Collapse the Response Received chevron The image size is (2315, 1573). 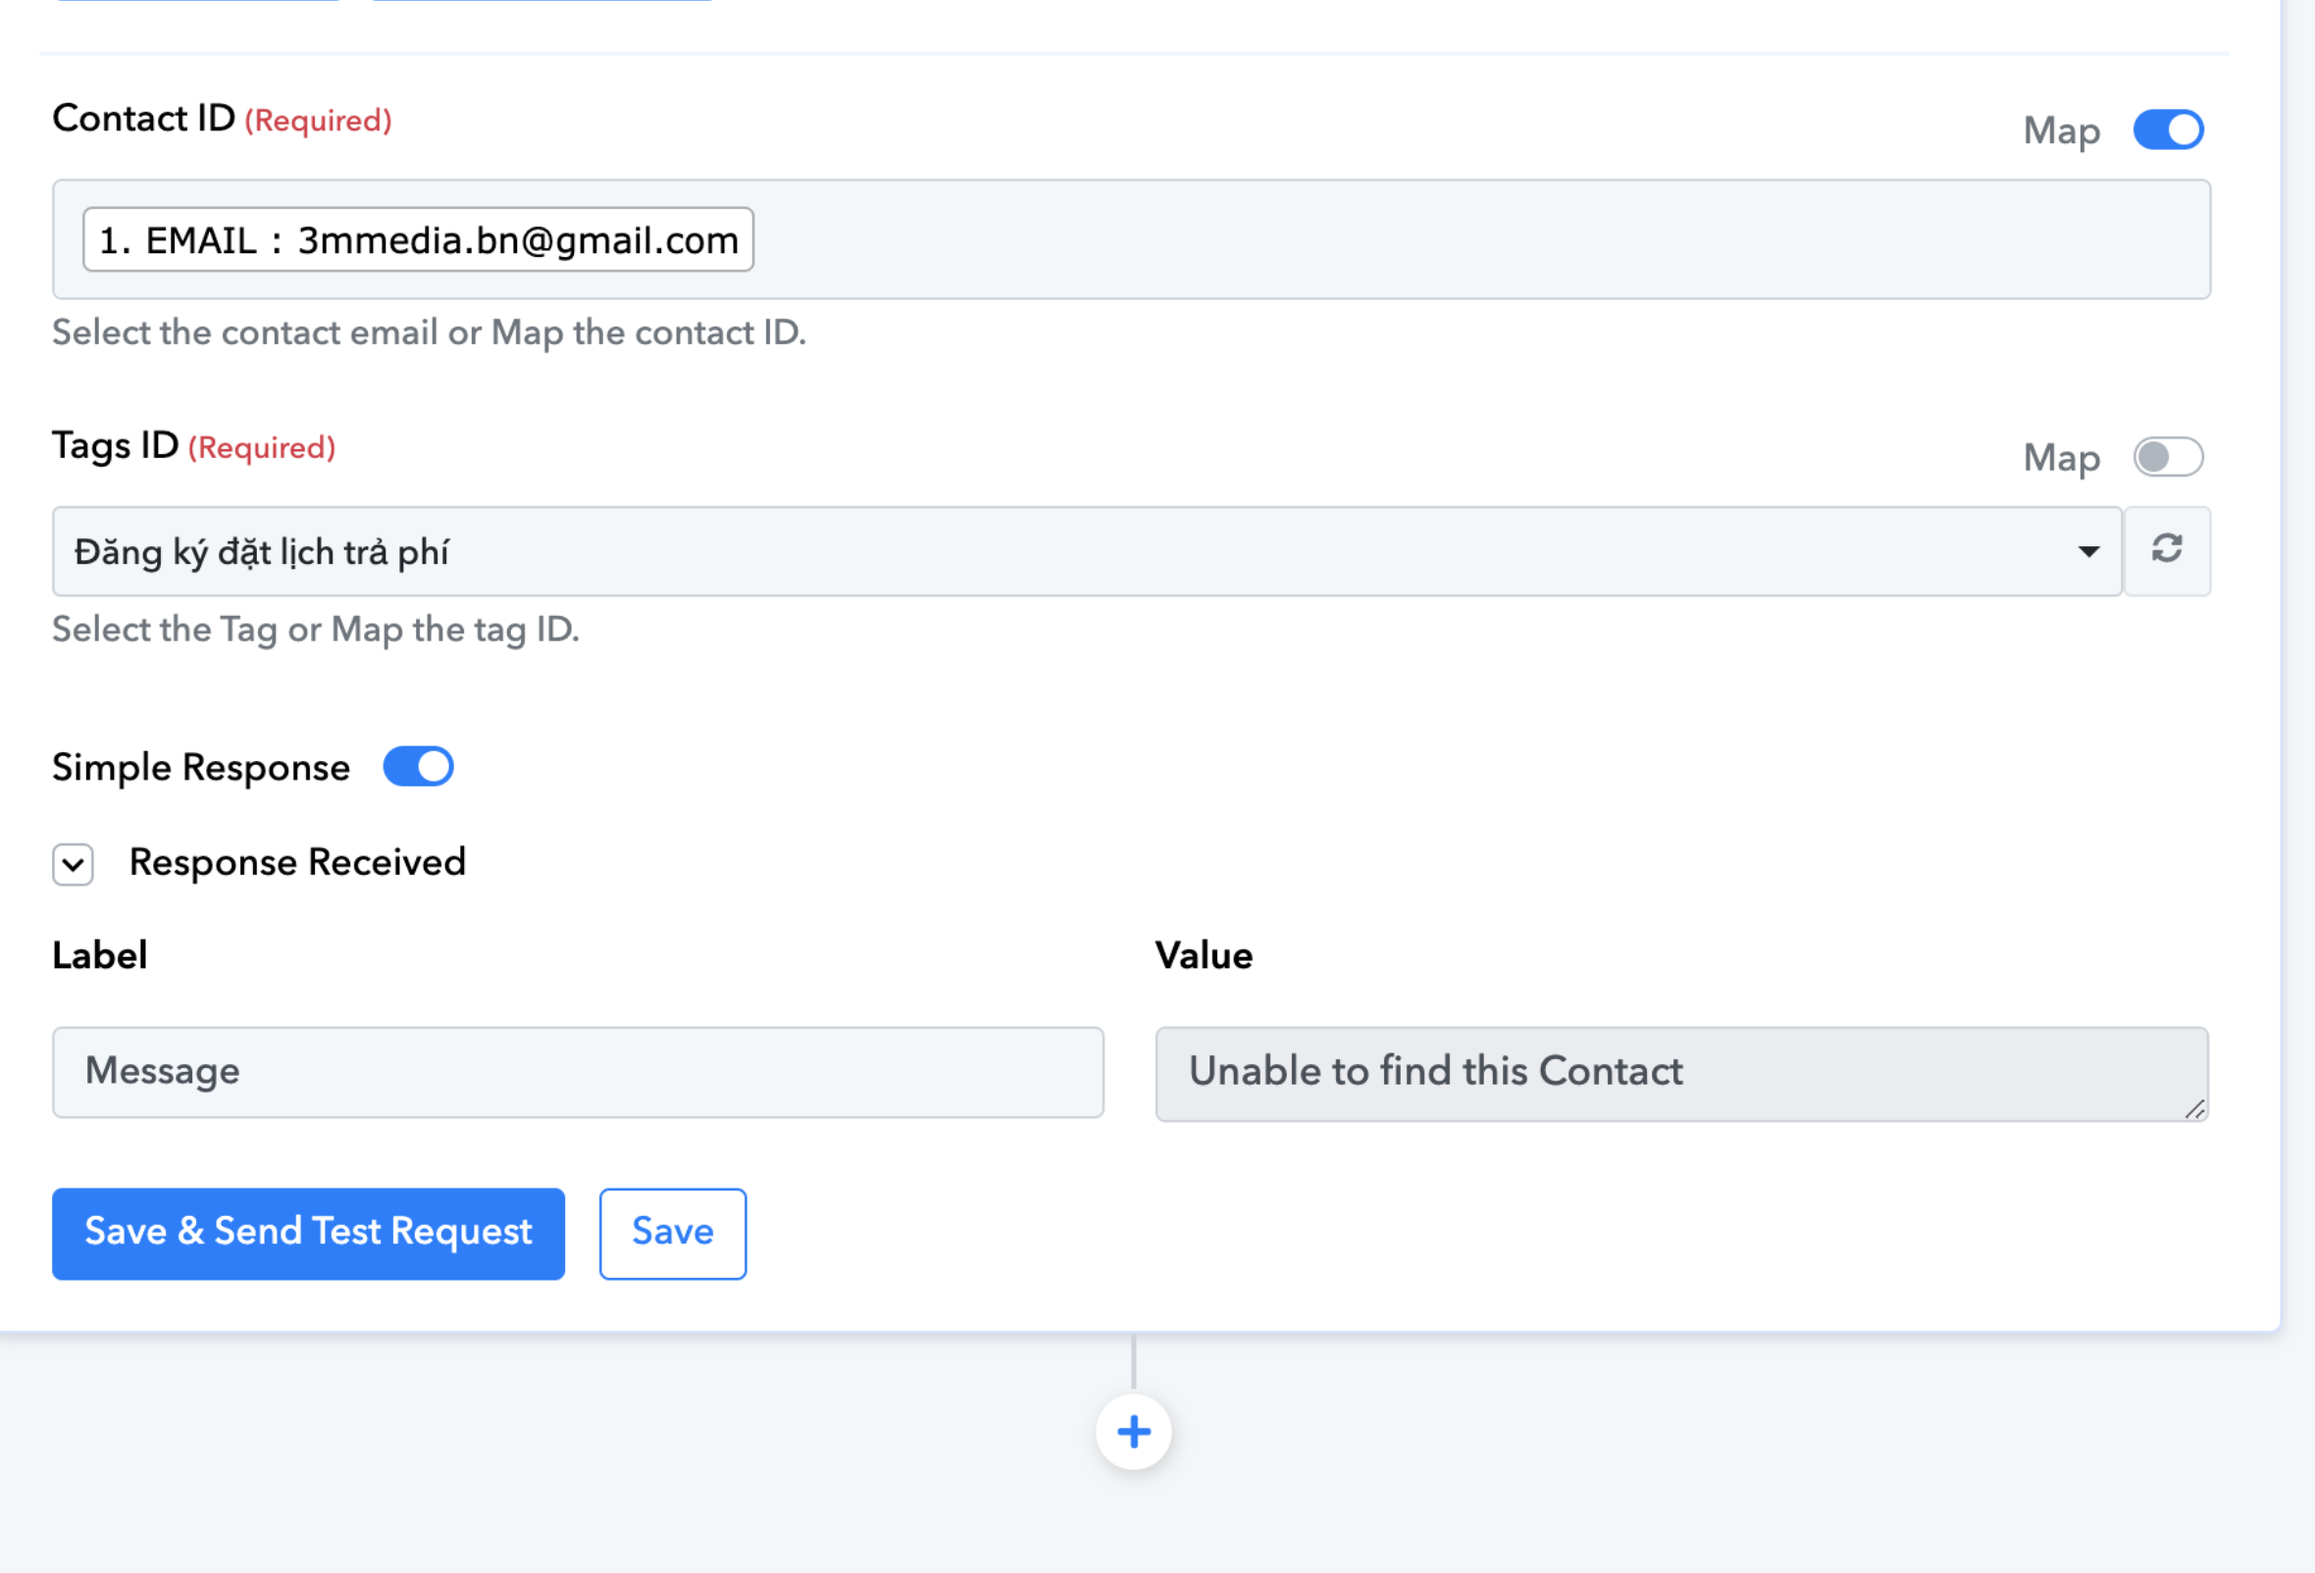(x=73, y=864)
